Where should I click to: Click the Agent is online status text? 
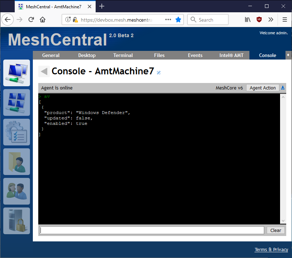pyautogui.click(x=57, y=88)
